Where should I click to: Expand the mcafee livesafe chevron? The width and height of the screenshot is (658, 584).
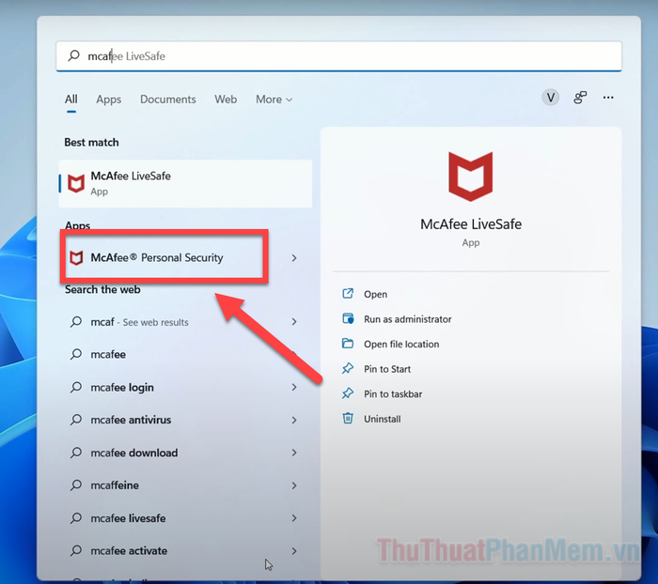click(x=294, y=517)
